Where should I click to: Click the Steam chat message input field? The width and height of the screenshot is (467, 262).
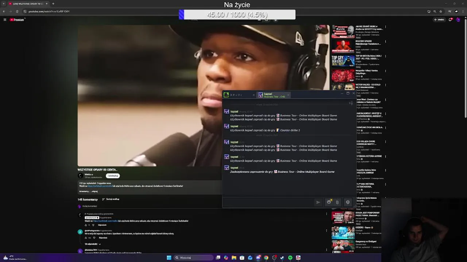pos(268,202)
